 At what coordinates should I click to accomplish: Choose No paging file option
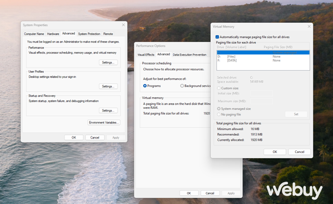point(219,114)
